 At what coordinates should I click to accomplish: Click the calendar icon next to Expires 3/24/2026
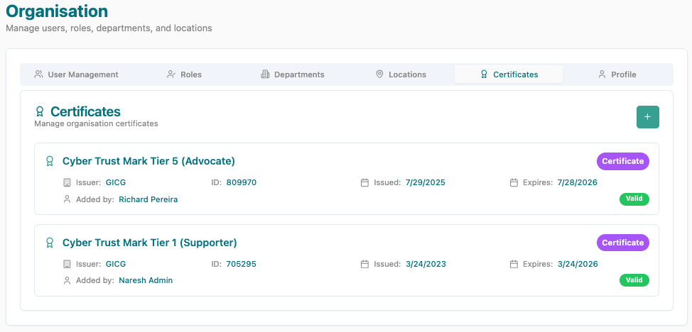coord(514,264)
